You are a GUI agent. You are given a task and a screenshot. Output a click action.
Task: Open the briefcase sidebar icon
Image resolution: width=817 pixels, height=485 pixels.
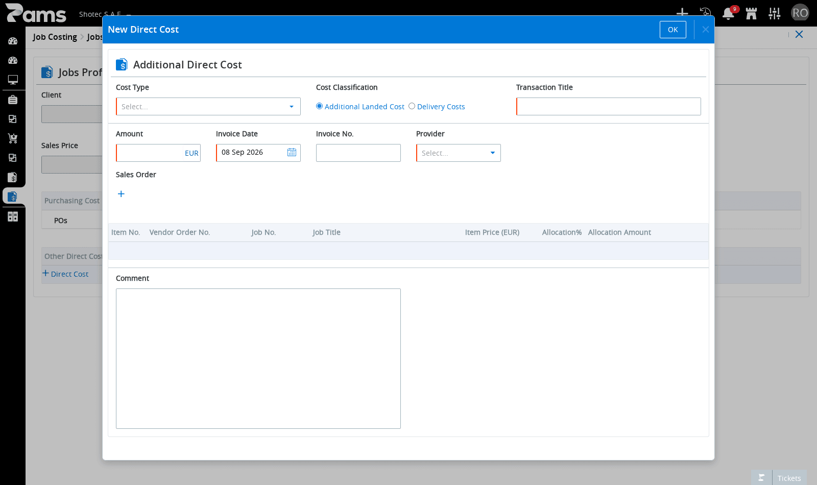(13, 100)
